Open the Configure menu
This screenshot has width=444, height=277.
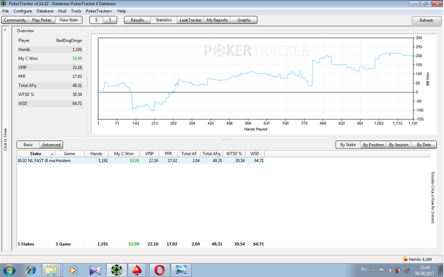click(23, 11)
